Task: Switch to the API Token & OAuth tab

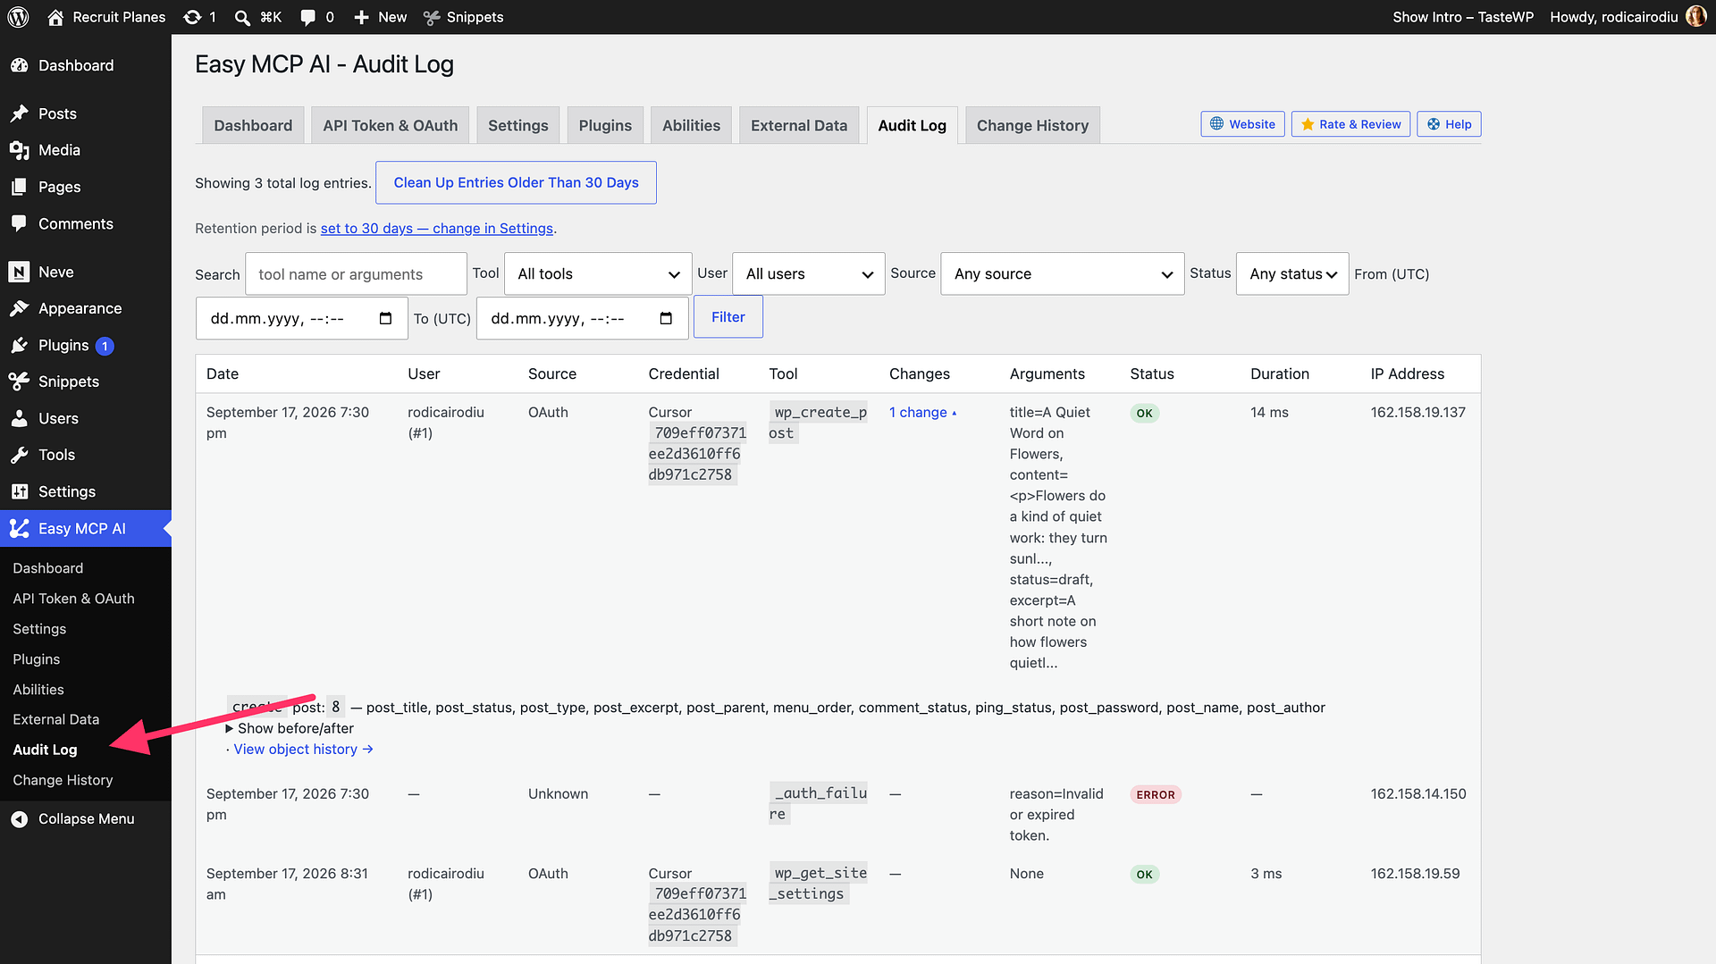Action: coord(391,125)
